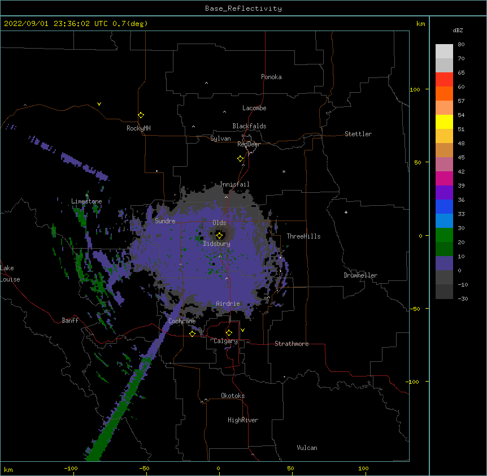Select the Okotoks city label
The width and height of the screenshot is (487, 476).
point(233,396)
